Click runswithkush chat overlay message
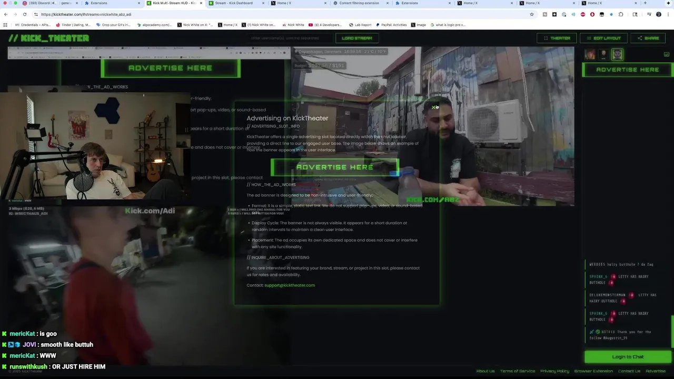Image resolution: width=674 pixels, height=379 pixels. coord(54,366)
